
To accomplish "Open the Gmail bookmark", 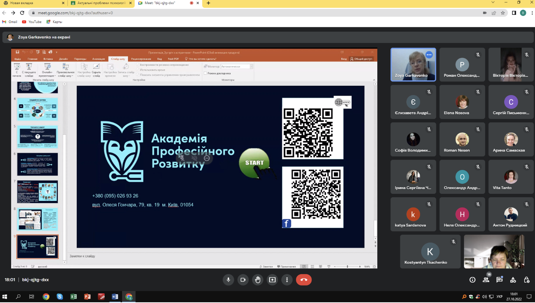I will (10, 22).
